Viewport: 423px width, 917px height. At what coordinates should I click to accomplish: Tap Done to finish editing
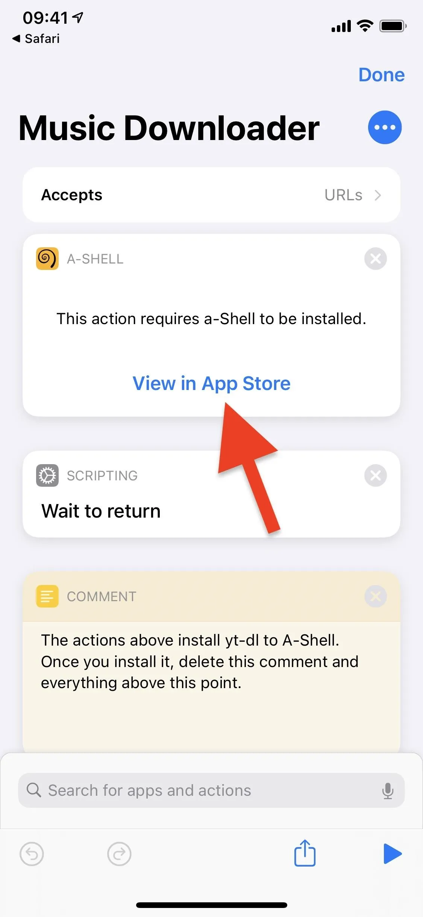pyautogui.click(x=381, y=75)
